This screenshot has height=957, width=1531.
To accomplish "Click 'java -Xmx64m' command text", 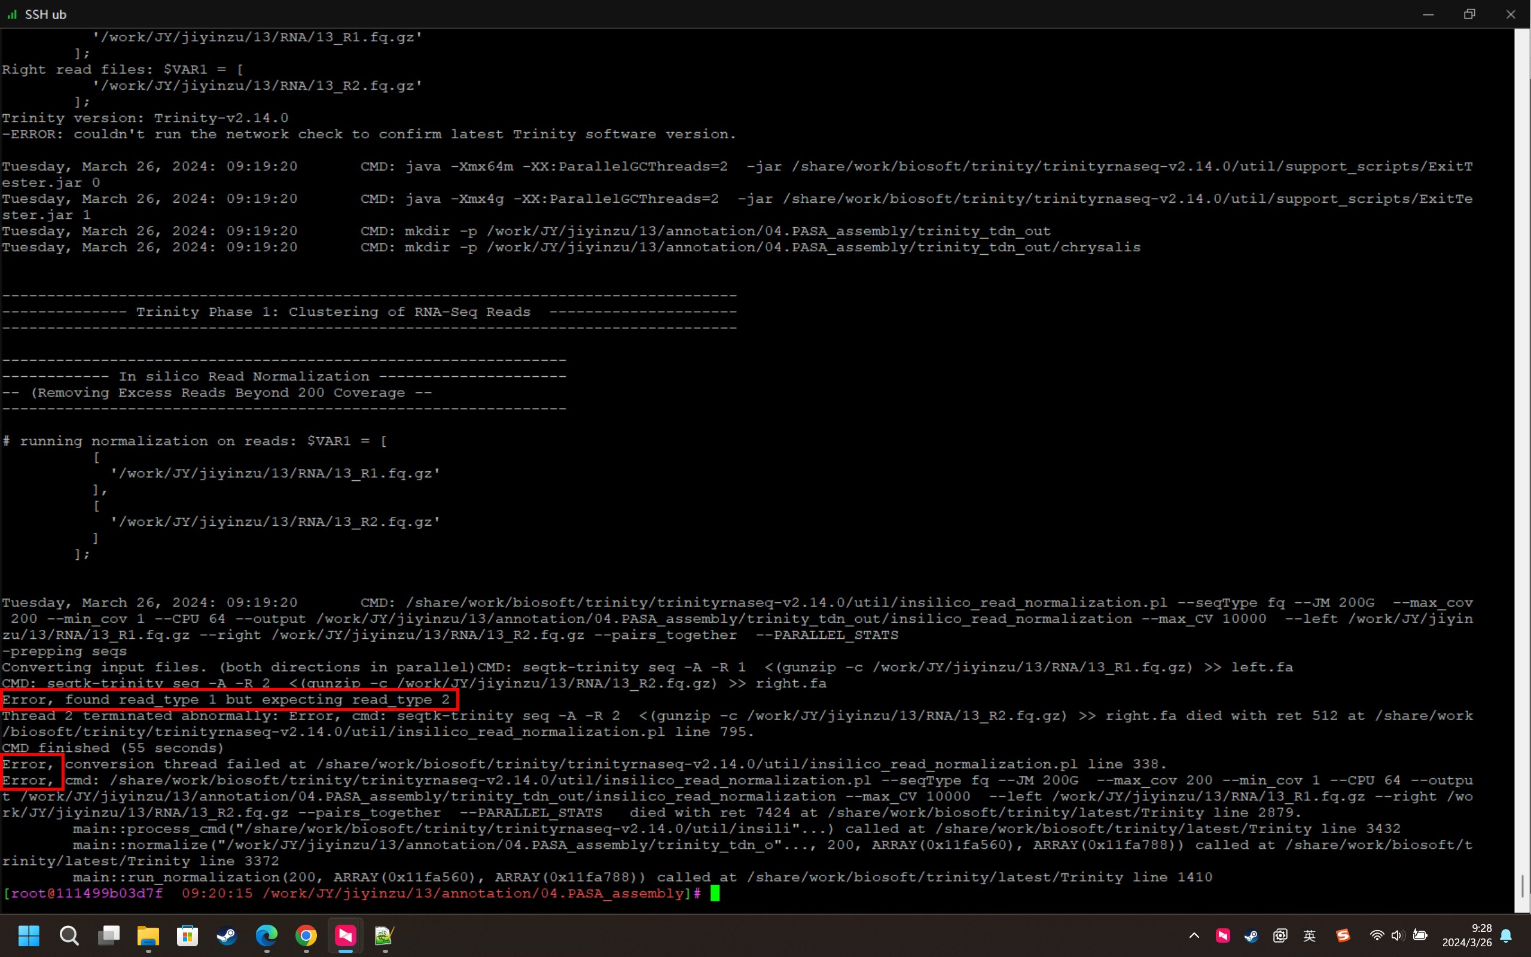I will (x=459, y=166).
